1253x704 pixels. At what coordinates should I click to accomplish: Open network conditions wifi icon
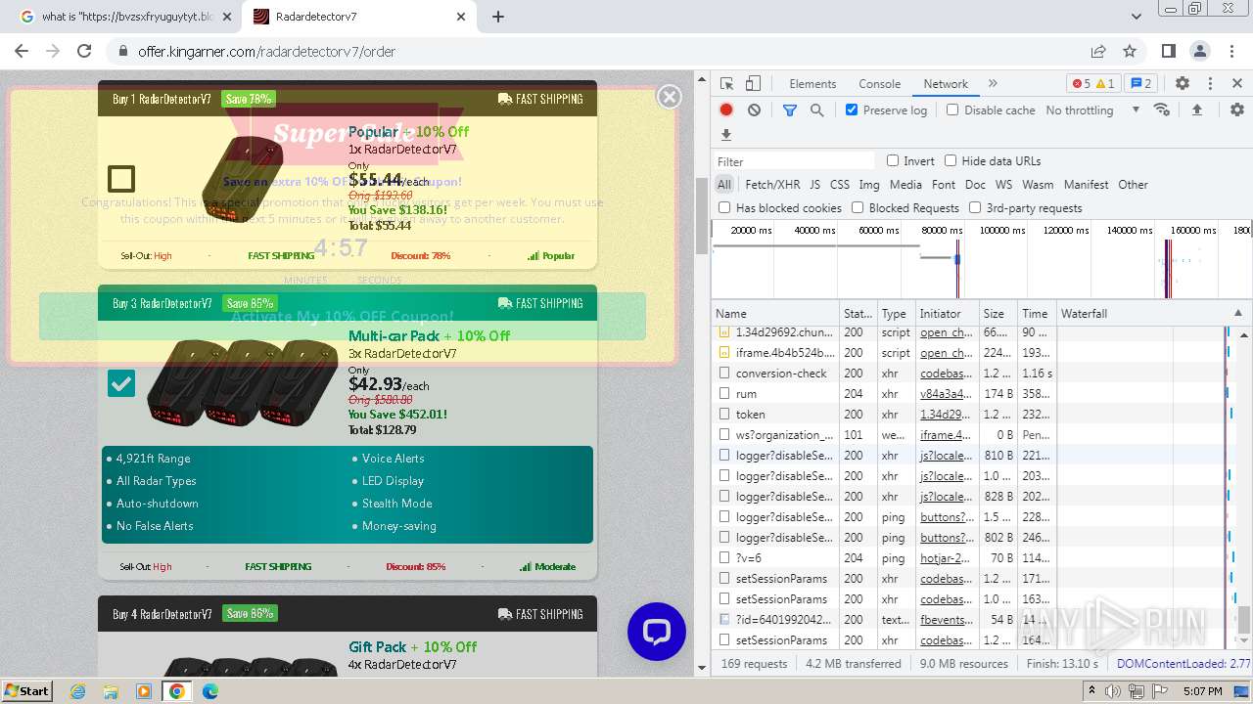[1162, 110]
